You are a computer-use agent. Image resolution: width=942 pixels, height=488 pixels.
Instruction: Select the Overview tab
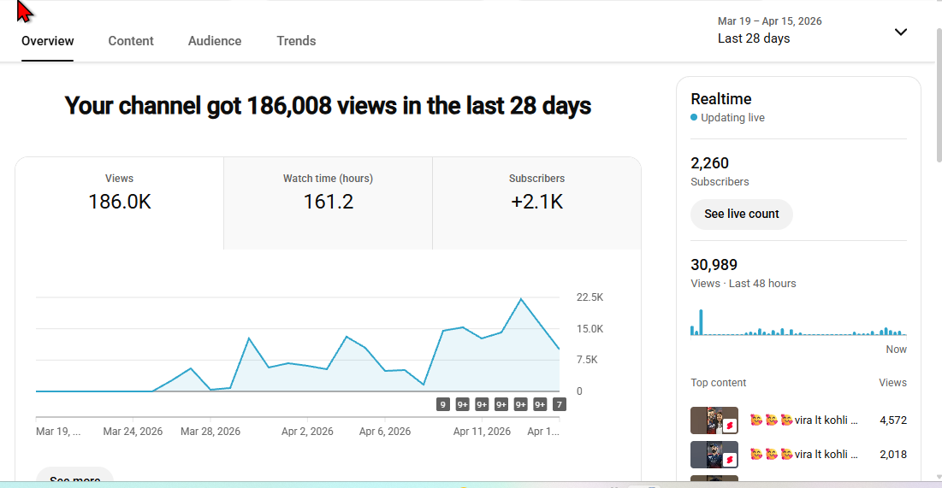click(48, 41)
